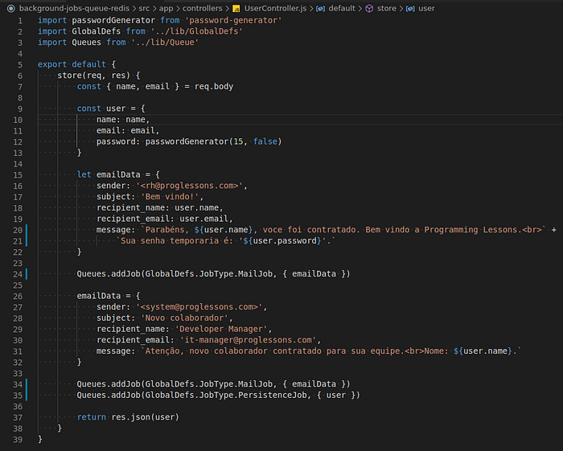
Task: Click the Queues.addJob call on line 24
Action: pyautogui.click(x=213, y=274)
